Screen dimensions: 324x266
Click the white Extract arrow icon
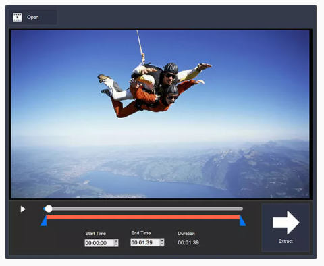[x=286, y=223]
